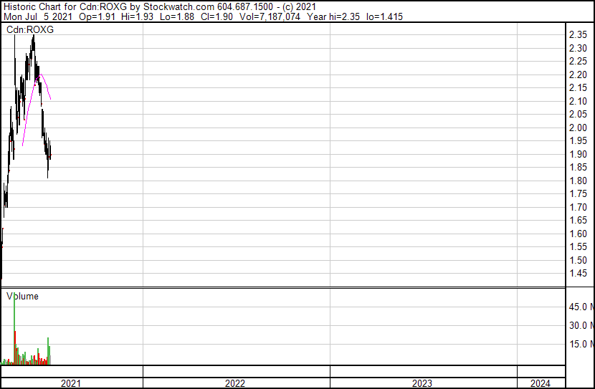Click the Volume panel label

coord(22,296)
